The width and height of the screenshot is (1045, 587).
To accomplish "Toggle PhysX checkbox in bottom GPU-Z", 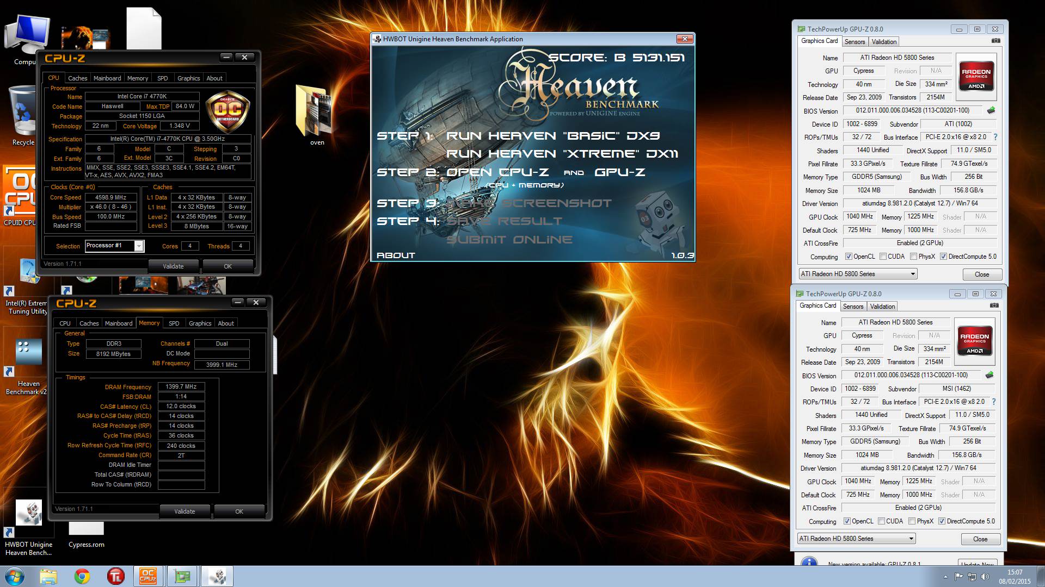I will click(x=912, y=521).
